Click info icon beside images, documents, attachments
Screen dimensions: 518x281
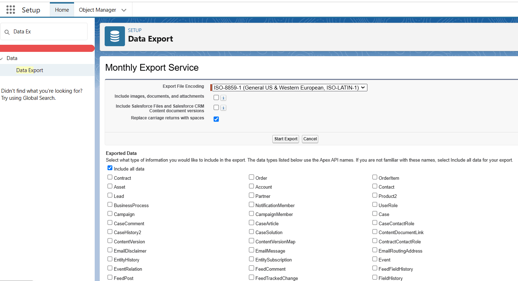click(223, 98)
